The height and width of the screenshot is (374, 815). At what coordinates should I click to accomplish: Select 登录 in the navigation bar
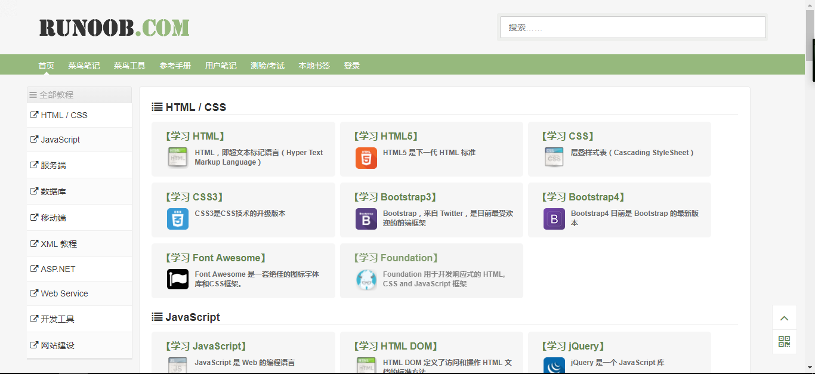click(352, 66)
